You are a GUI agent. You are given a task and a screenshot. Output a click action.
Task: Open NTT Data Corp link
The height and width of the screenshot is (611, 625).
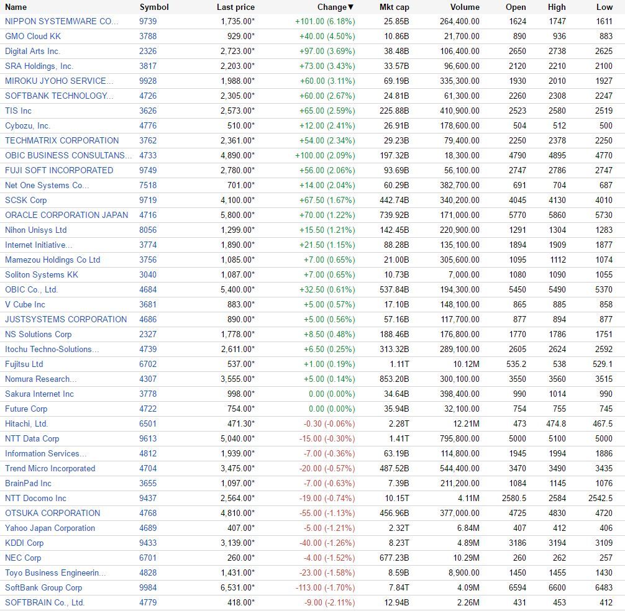(32, 438)
